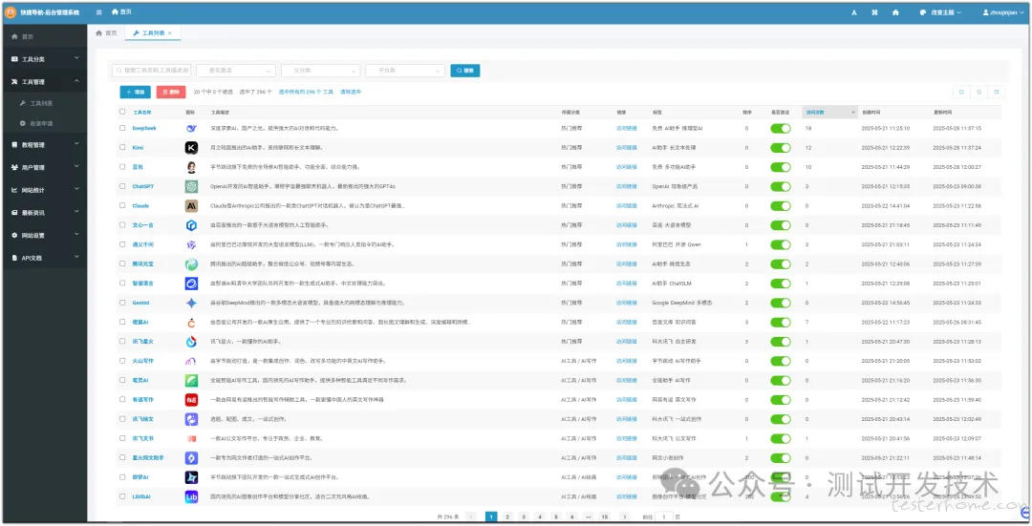Click the 火山写作 logo icon

191,361
